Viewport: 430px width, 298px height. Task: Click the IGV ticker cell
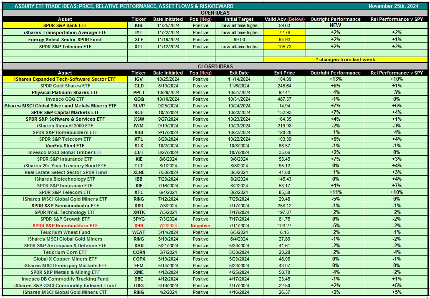click(x=139, y=79)
